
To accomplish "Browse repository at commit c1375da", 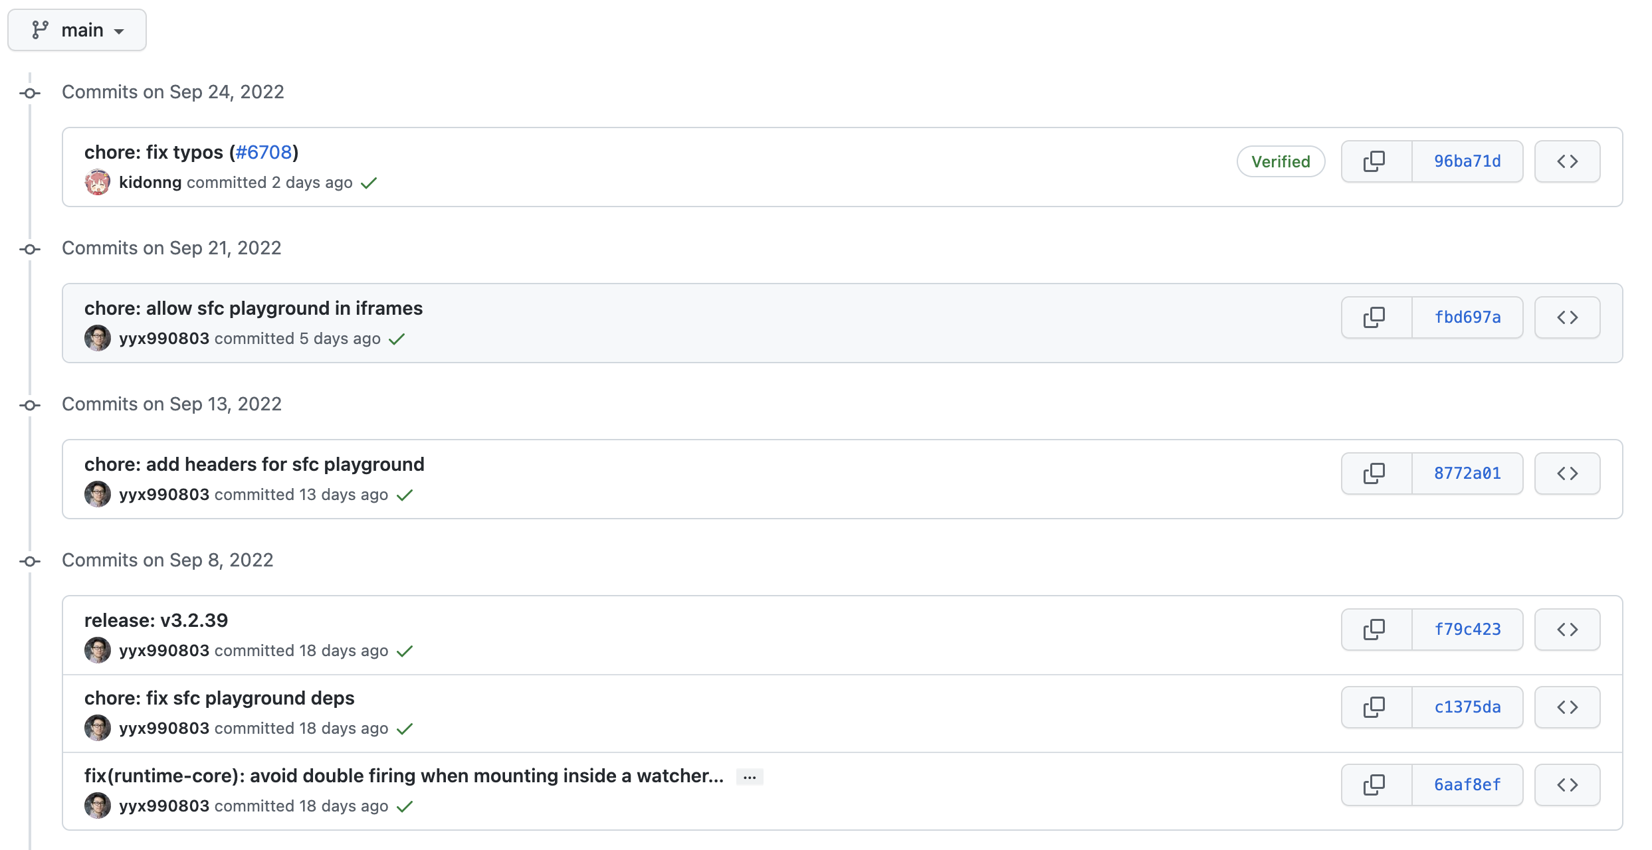I will point(1567,707).
